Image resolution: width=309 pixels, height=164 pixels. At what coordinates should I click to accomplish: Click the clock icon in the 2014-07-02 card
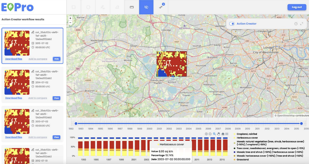(x=33, y=86)
